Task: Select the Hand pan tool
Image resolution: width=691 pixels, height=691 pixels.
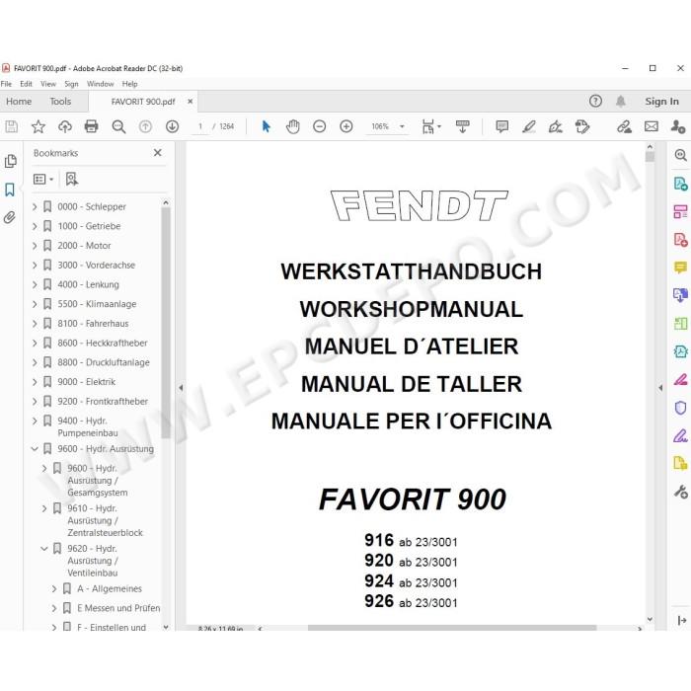Action: pyautogui.click(x=292, y=127)
